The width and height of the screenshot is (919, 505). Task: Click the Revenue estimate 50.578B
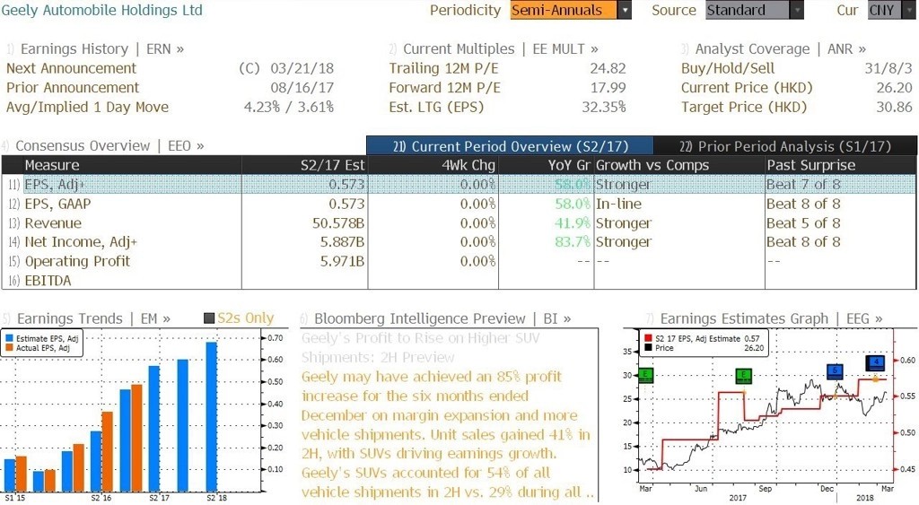pyautogui.click(x=338, y=223)
